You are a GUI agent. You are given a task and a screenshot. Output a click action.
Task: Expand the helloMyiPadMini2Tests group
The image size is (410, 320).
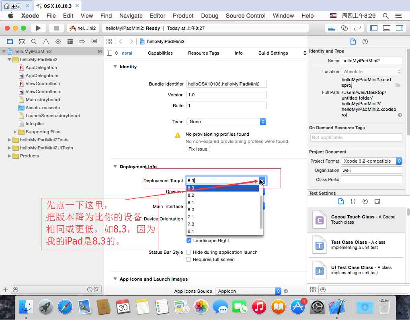click(9, 140)
